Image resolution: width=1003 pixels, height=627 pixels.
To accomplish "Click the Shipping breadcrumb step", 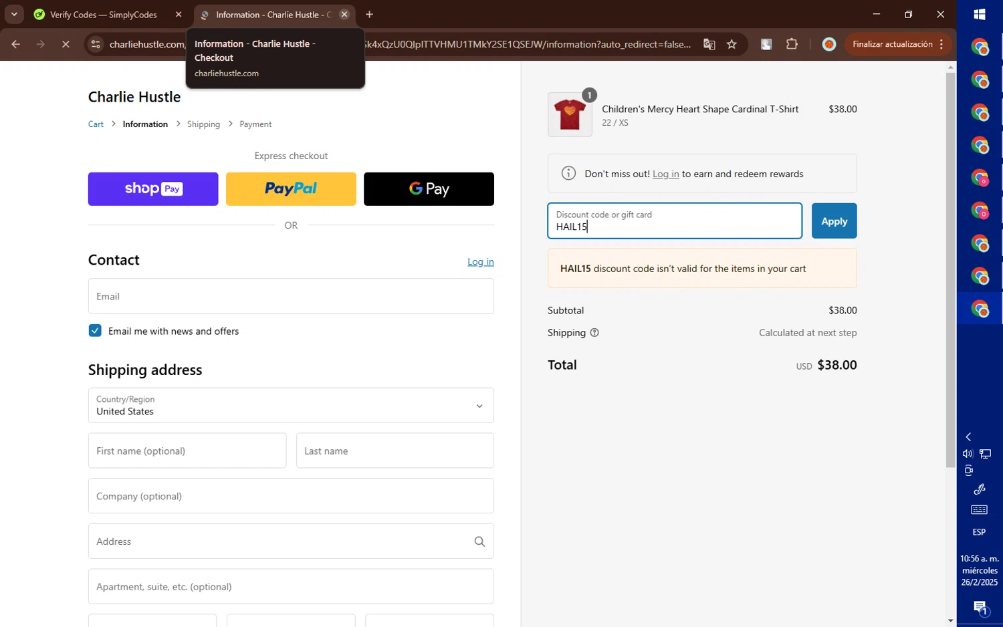I will 203,124.
